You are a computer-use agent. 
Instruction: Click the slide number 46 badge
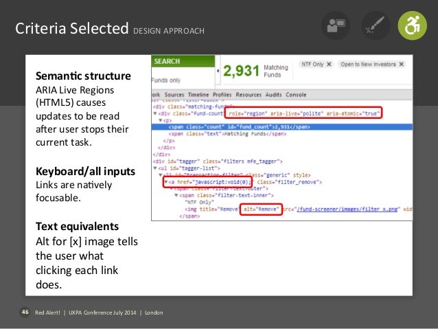(x=25, y=312)
